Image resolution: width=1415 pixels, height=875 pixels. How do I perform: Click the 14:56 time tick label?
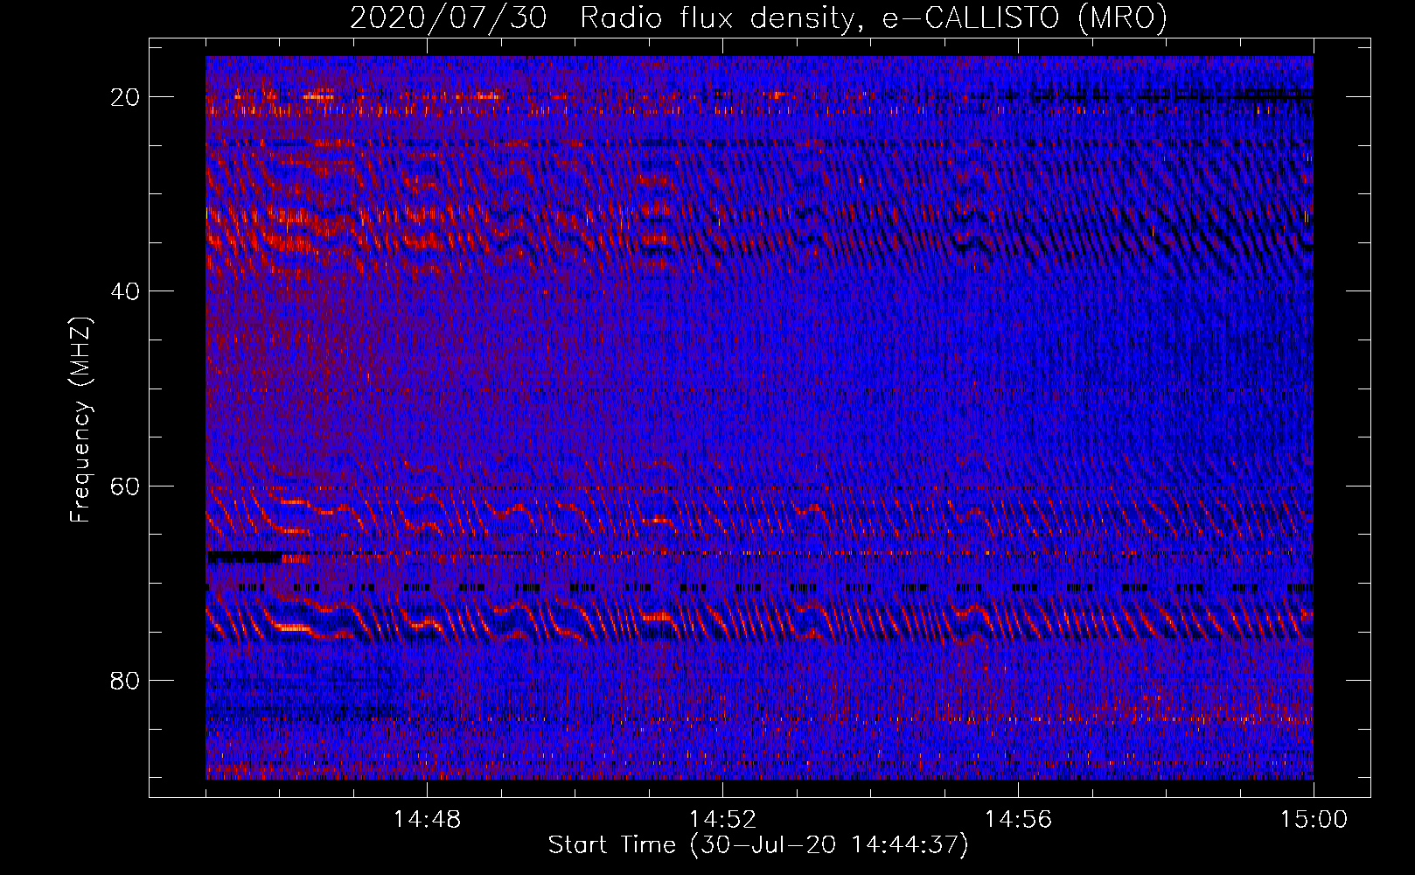1018,820
